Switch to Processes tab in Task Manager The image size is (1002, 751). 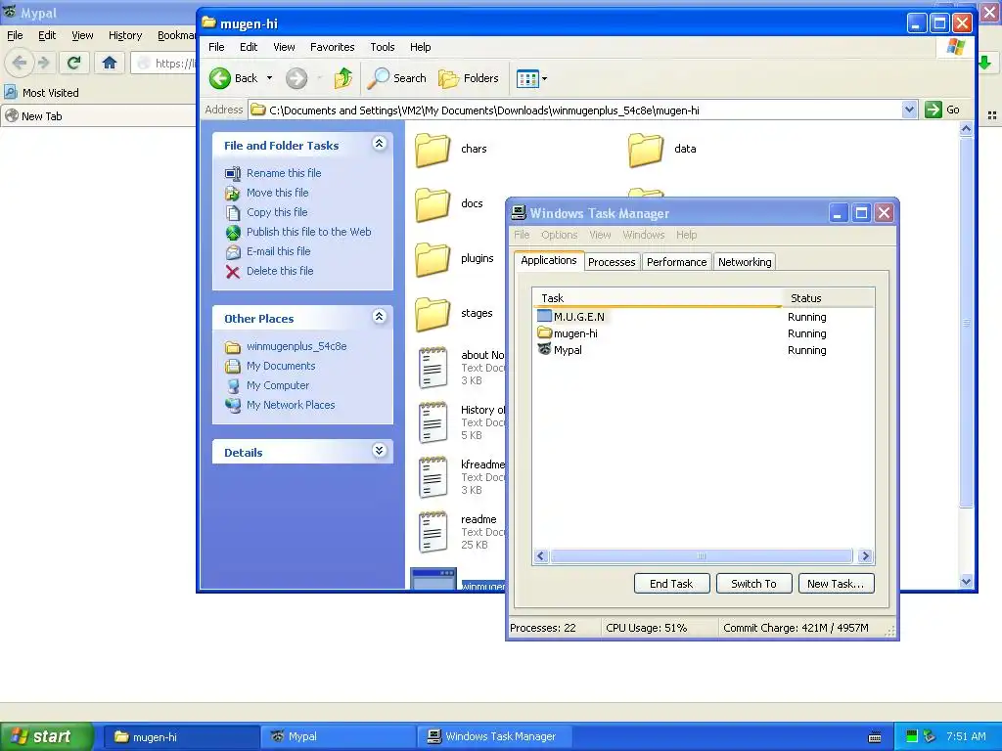(x=612, y=262)
